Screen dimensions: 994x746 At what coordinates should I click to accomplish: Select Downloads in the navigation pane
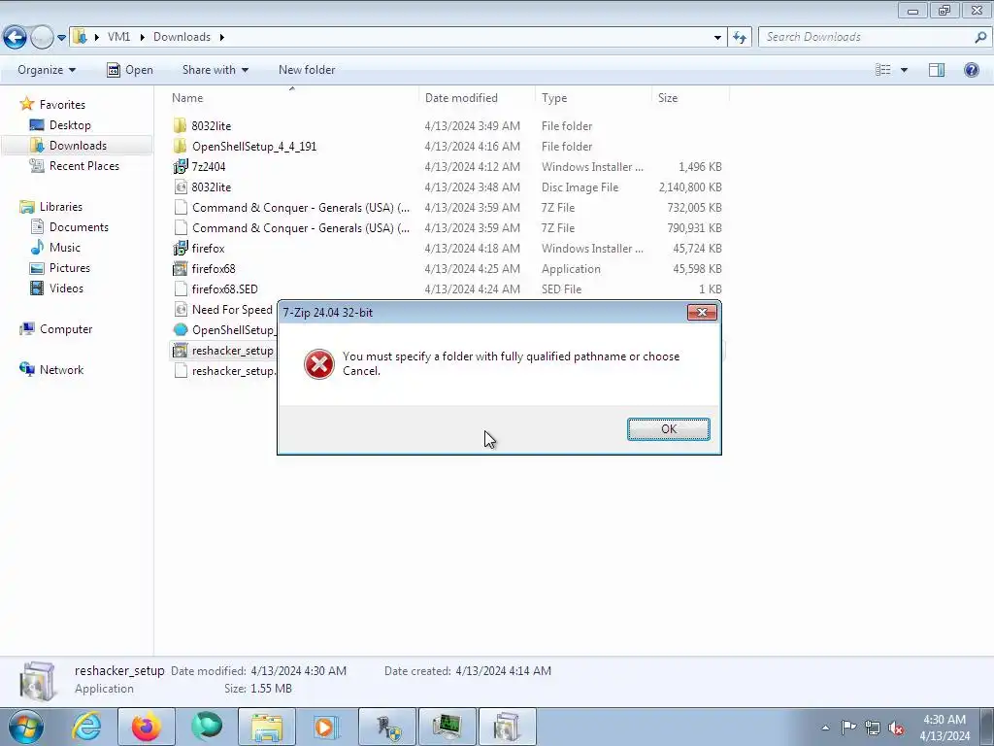point(78,146)
